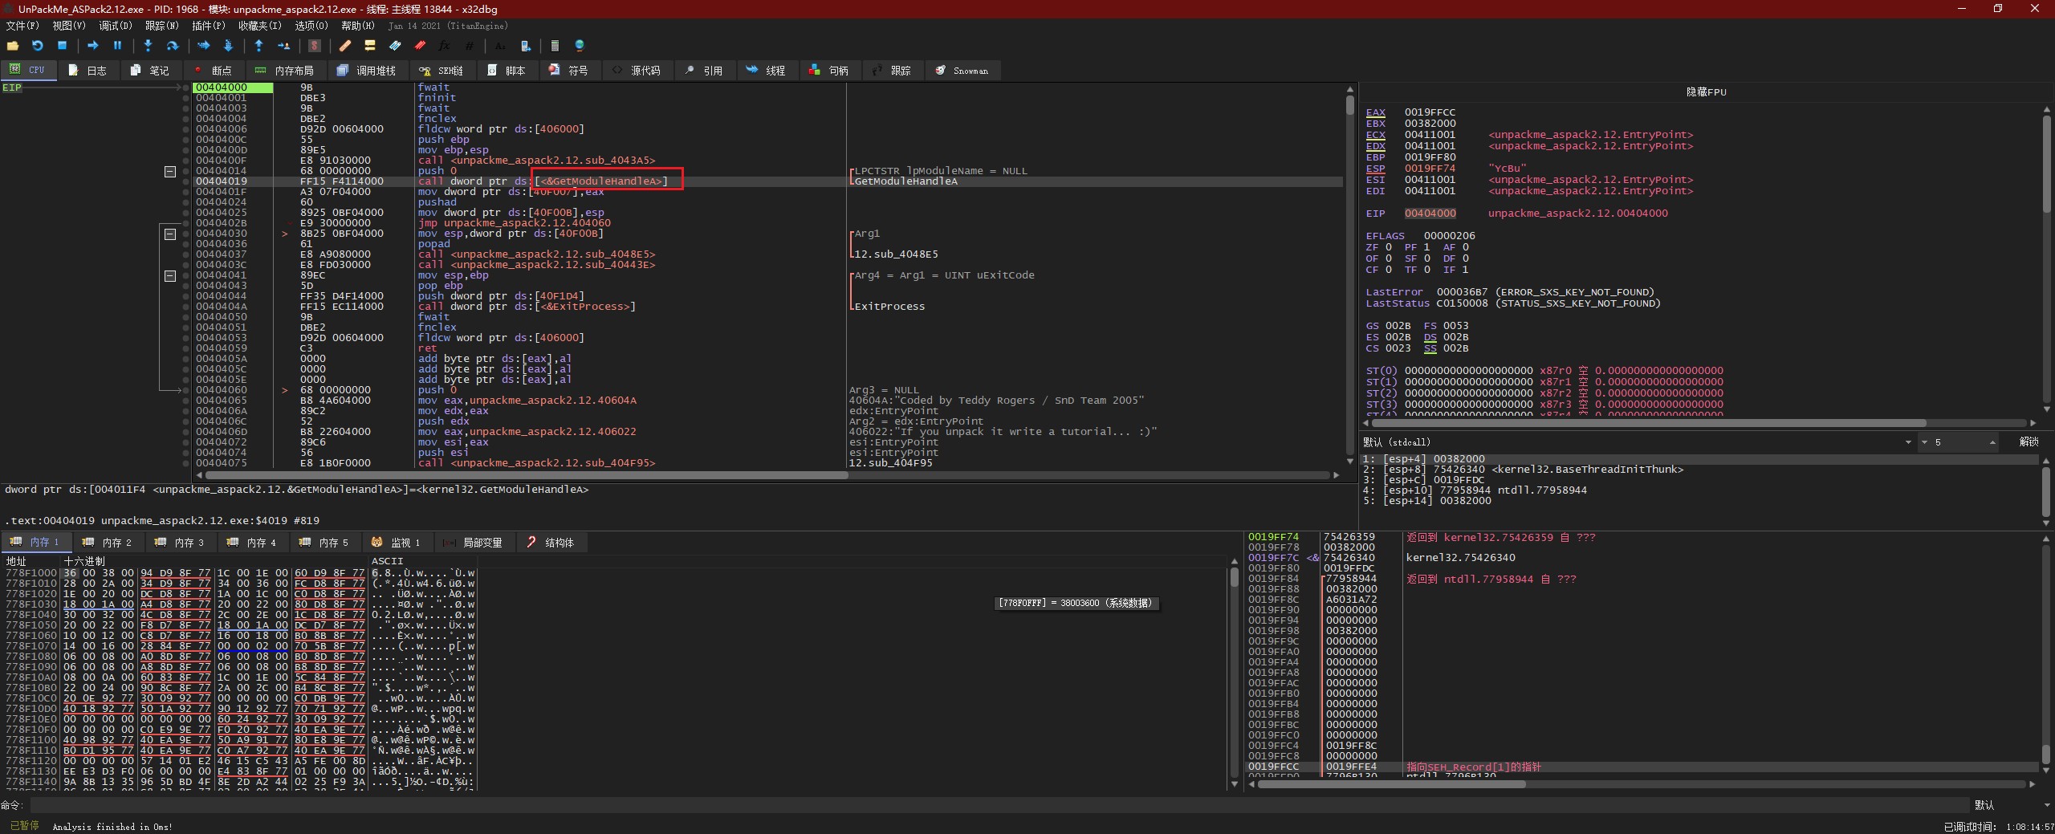Restart the debugged program via toolbar
The image size is (2055, 834).
(37, 46)
